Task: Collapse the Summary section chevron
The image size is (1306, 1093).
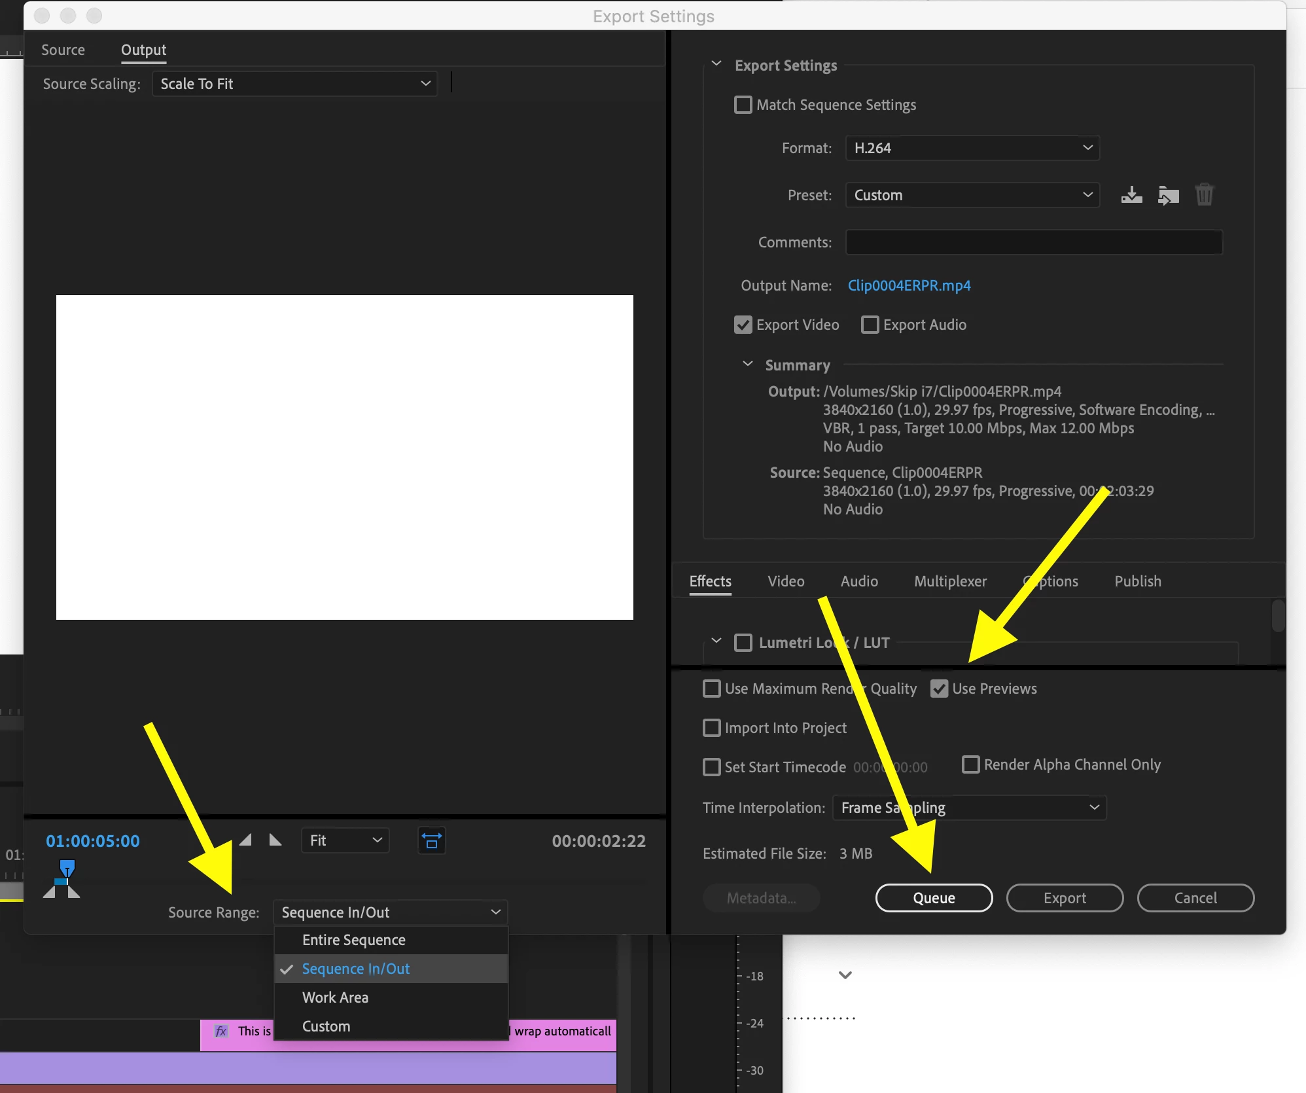Action: [748, 364]
